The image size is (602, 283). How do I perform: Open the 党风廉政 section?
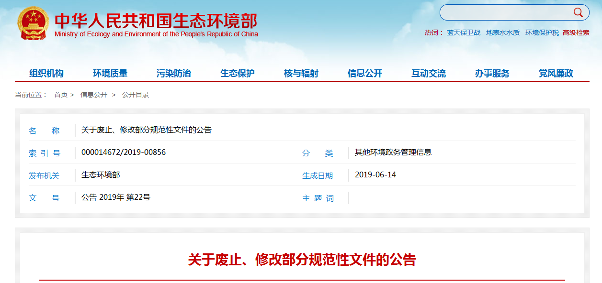556,73
